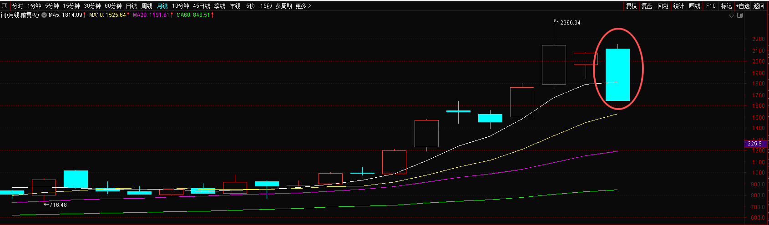Select the 分时 intraday view
The width and height of the screenshot is (769, 225).
tap(17, 6)
